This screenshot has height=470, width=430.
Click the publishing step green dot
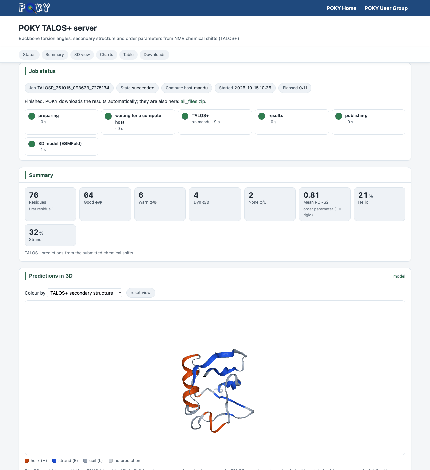(339, 116)
